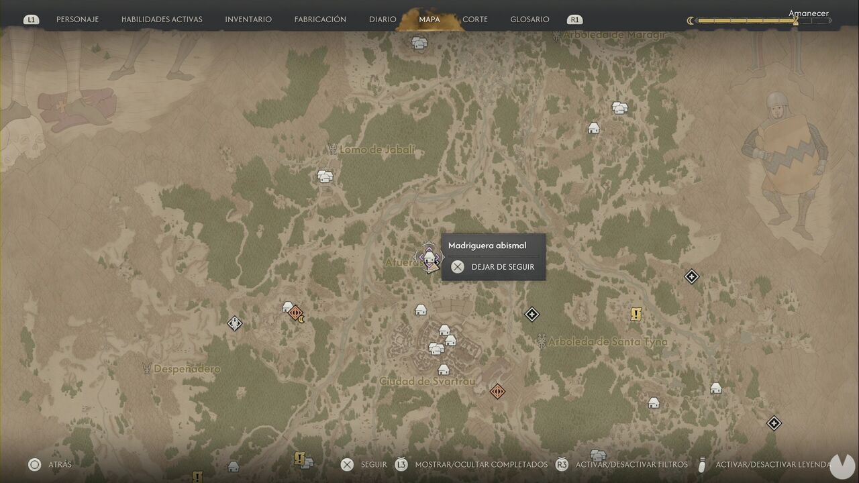859x483 pixels.
Task: Open the Glosario tab
Action: [x=529, y=19]
